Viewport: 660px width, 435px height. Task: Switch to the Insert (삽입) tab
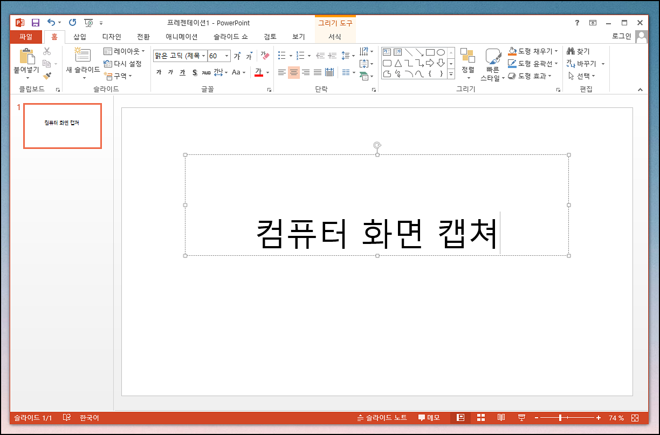(x=80, y=37)
